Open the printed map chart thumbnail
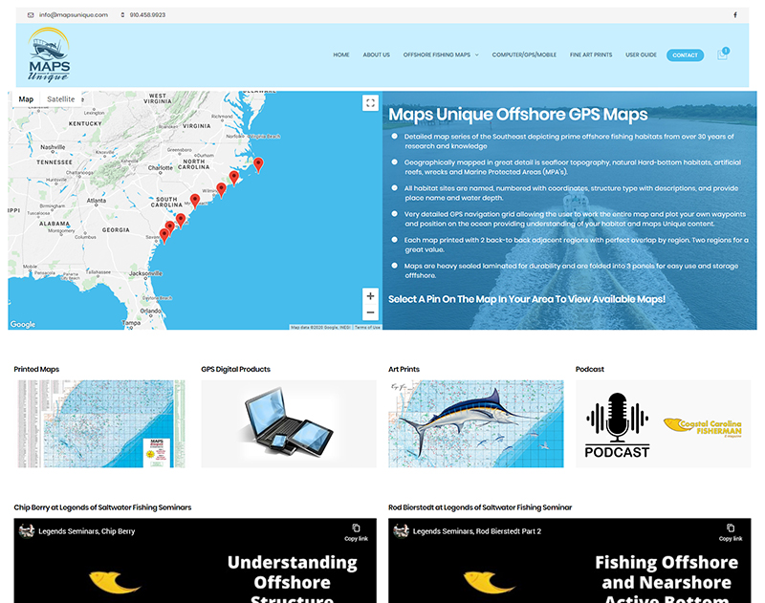This screenshot has height=603, width=765. (x=101, y=423)
